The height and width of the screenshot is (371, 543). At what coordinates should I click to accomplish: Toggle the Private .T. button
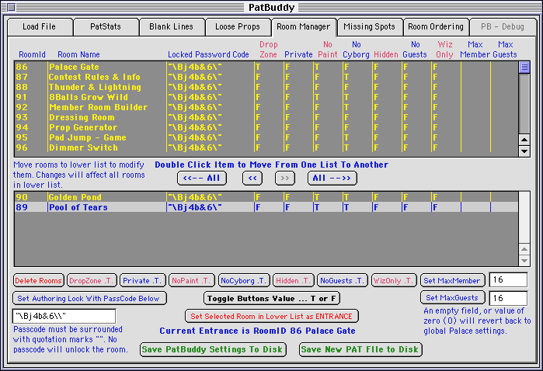[x=142, y=280]
